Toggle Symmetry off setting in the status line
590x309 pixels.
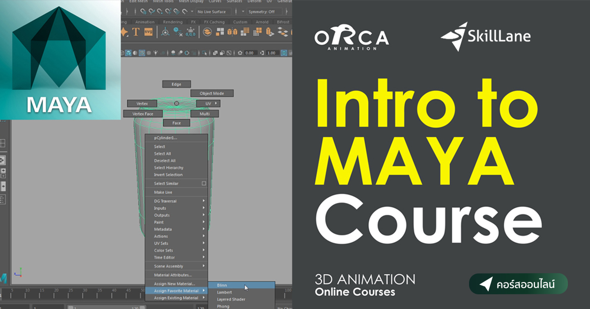tap(262, 11)
